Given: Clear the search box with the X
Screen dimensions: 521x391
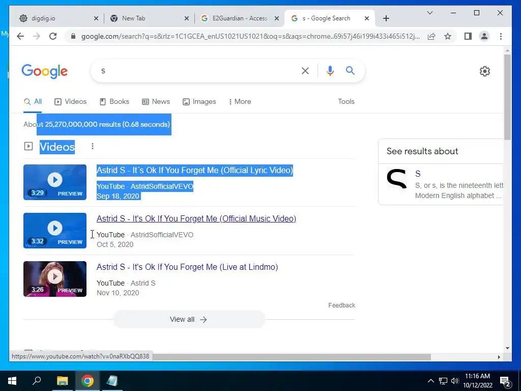Looking at the screenshot, I should coord(305,71).
